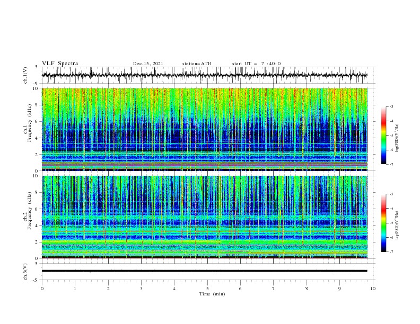Screen dimensions: 420x324
Task: Click time axis tick label '1'
Action: pyautogui.click(x=75, y=289)
